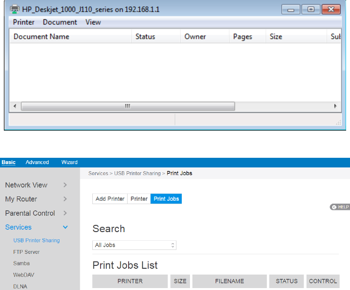This screenshot has width=350, height=290.
Task: Expand the Parental Control sidebar chevron
Action: click(x=65, y=213)
